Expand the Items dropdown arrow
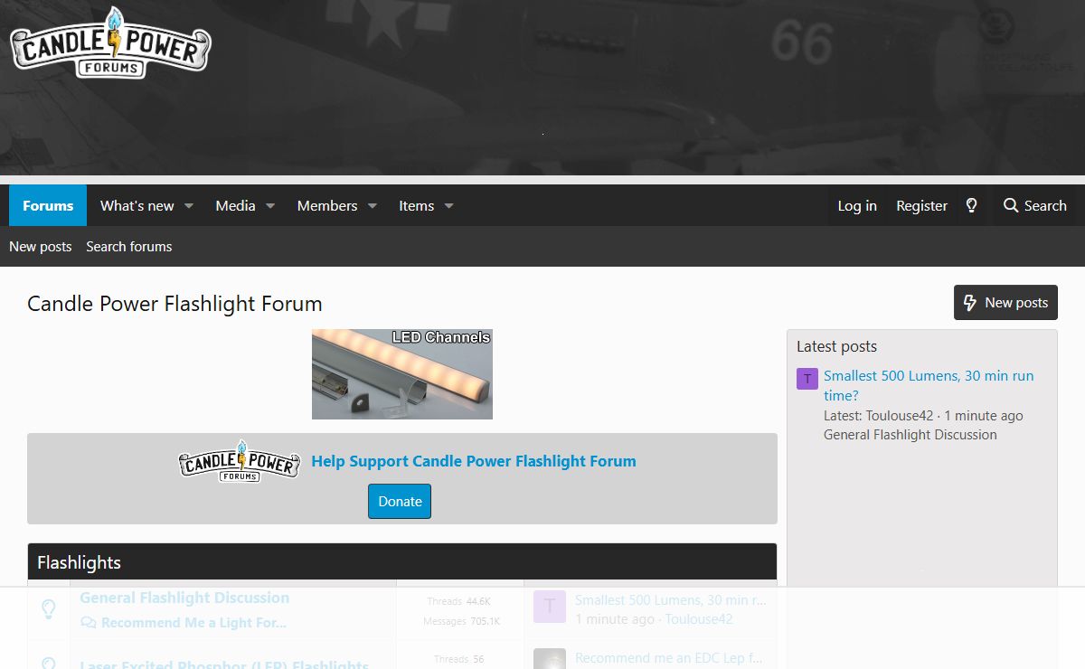 click(448, 206)
